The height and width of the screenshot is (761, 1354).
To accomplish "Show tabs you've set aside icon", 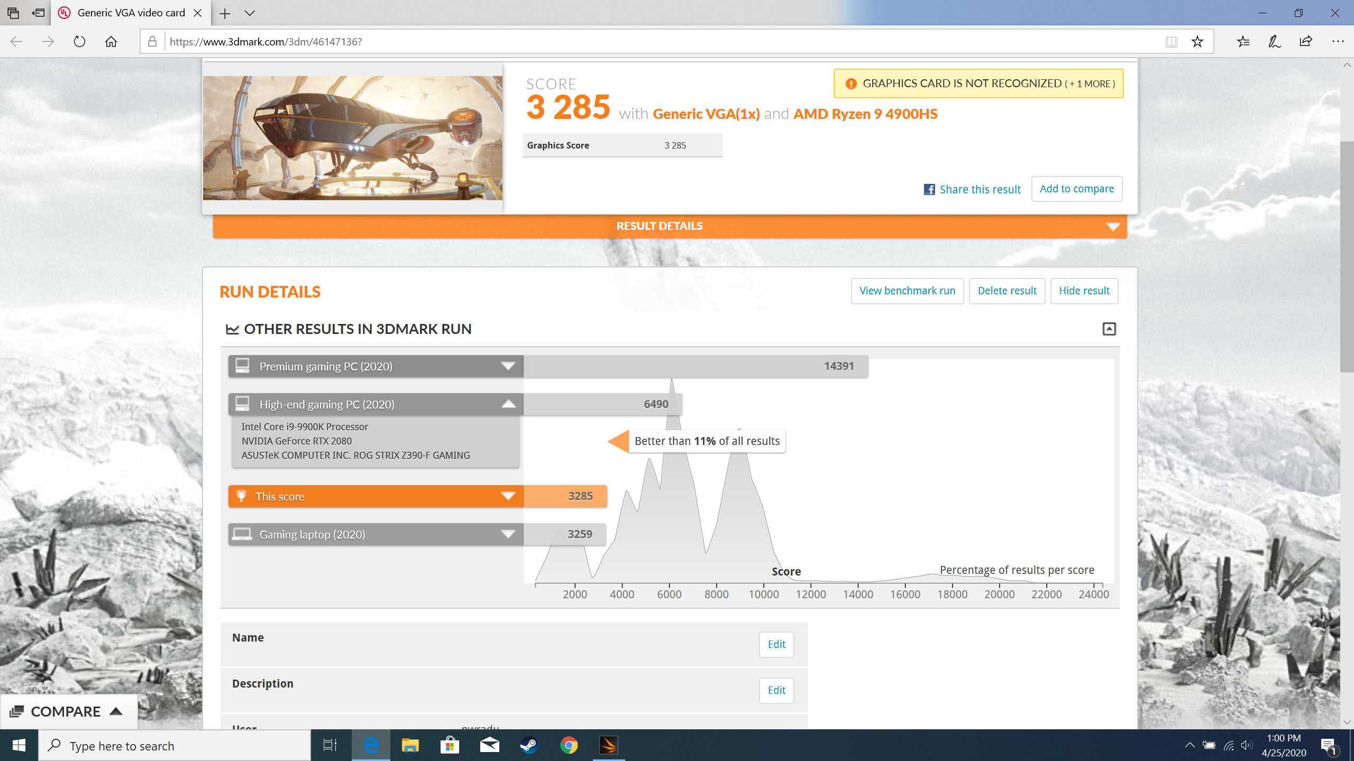I will pyautogui.click(x=13, y=13).
